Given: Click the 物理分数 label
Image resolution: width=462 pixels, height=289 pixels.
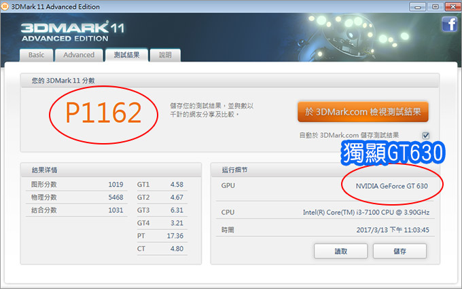Looking at the screenshot, I should (44, 197).
